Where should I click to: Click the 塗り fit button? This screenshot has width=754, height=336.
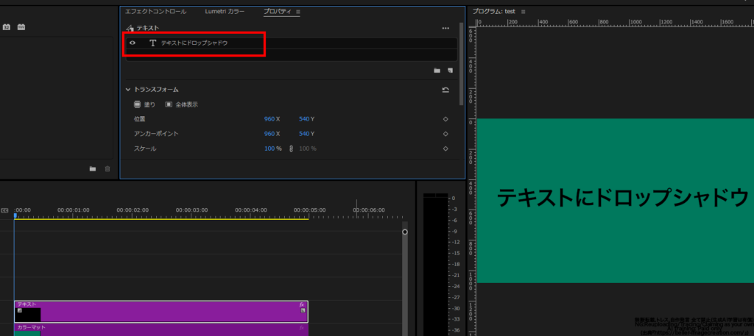coord(145,104)
